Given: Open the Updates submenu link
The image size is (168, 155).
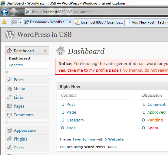Looking at the screenshot, I should (16, 65).
